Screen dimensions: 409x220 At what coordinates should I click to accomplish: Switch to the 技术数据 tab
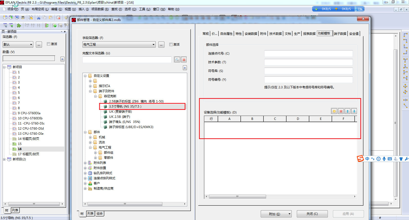pos(275,34)
